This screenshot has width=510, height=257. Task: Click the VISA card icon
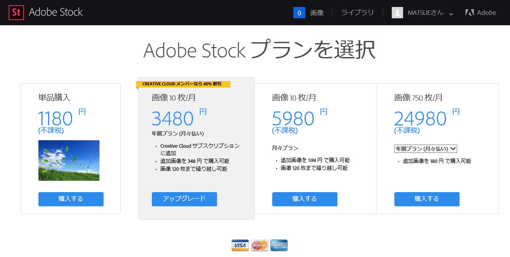[240, 245]
